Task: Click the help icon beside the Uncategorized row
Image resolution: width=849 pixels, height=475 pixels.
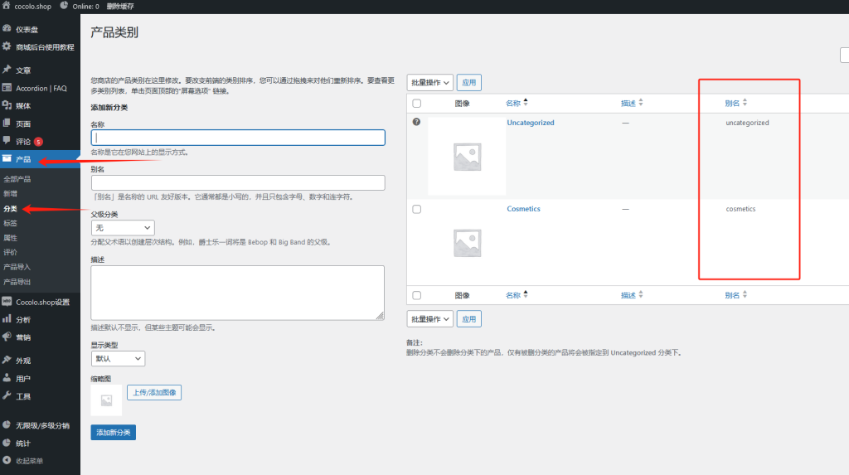Action: click(x=416, y=122)
